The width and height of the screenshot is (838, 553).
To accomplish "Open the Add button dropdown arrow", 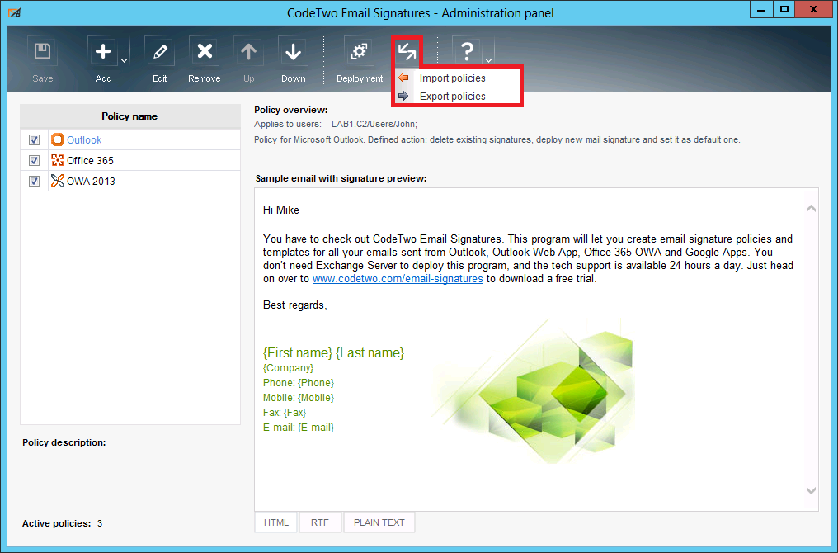I will [x=124, y=60].
